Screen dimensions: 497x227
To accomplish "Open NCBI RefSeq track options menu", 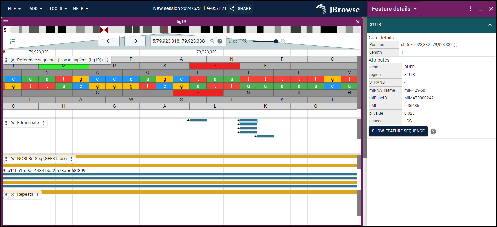I will [71, 159].
